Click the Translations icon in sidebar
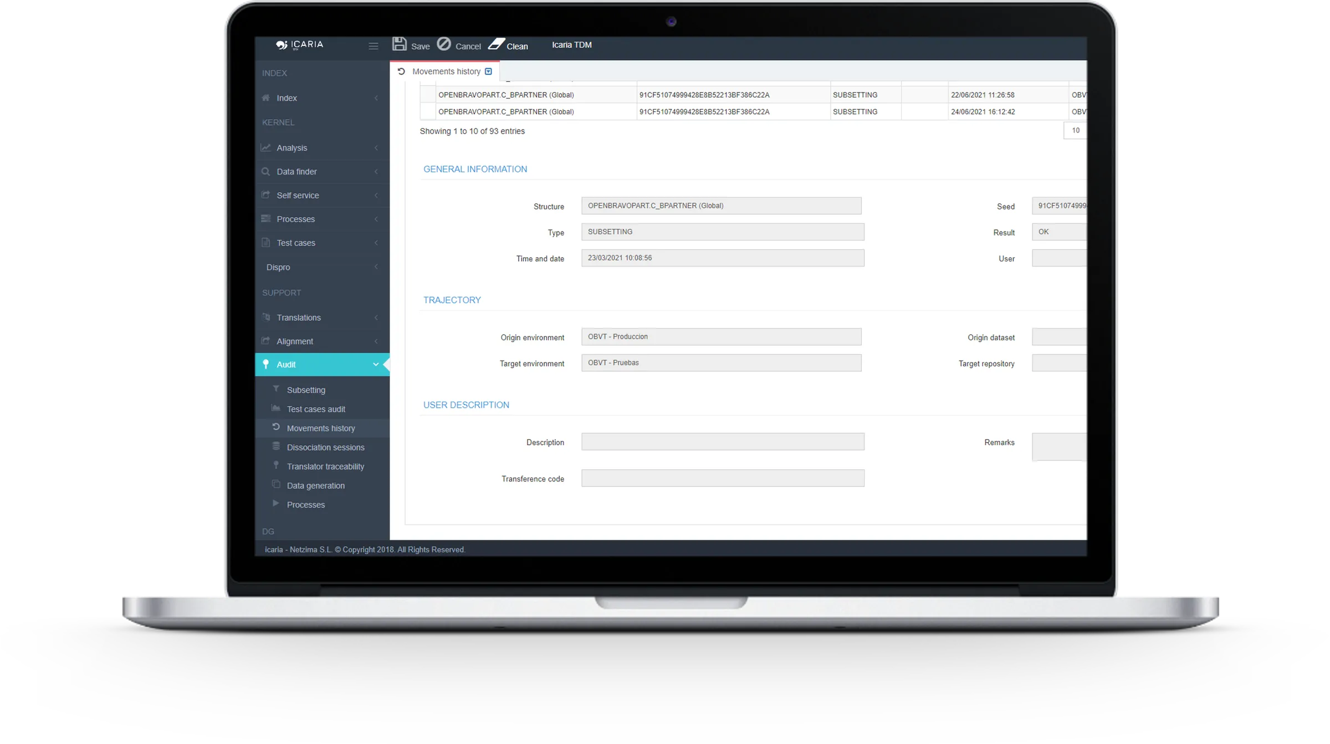This screenshot has width=1330, height=744. [x=266, y=317]
